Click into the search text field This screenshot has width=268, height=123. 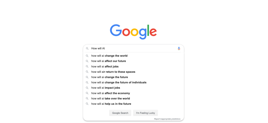click(x=133, y=49)
